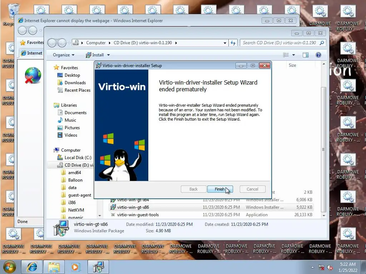Click Internet Explorer taskbar icon

[x=32, y=267]
